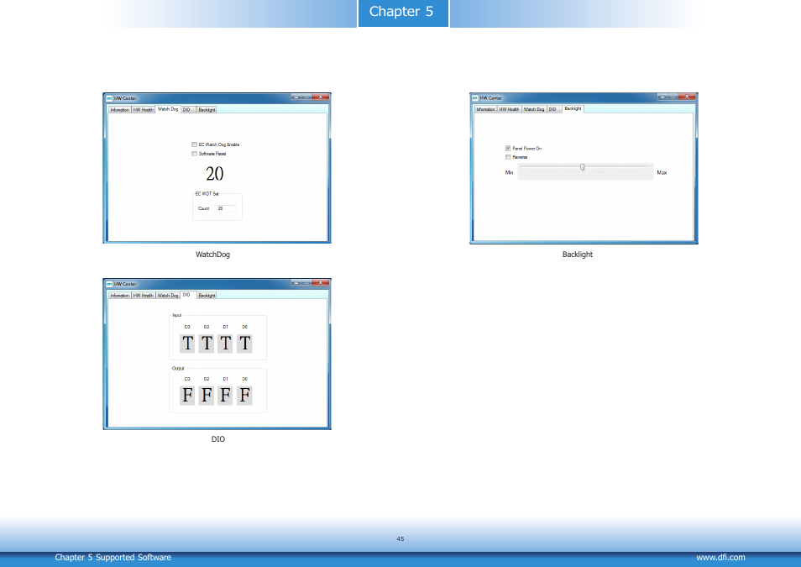
Task: Toggle Output D3 button showing F
Action: (187, 395)
